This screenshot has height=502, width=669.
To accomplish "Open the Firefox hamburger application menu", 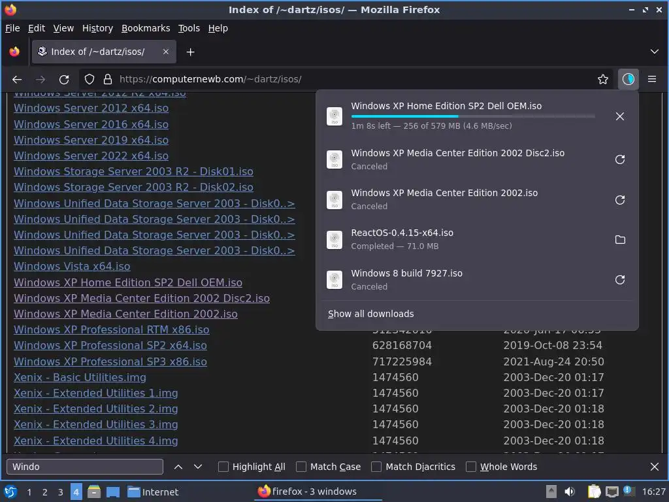I will (x=652, y=79).
